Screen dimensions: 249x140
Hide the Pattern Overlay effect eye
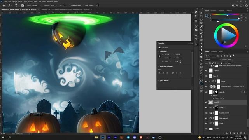(x=214, y=98)
